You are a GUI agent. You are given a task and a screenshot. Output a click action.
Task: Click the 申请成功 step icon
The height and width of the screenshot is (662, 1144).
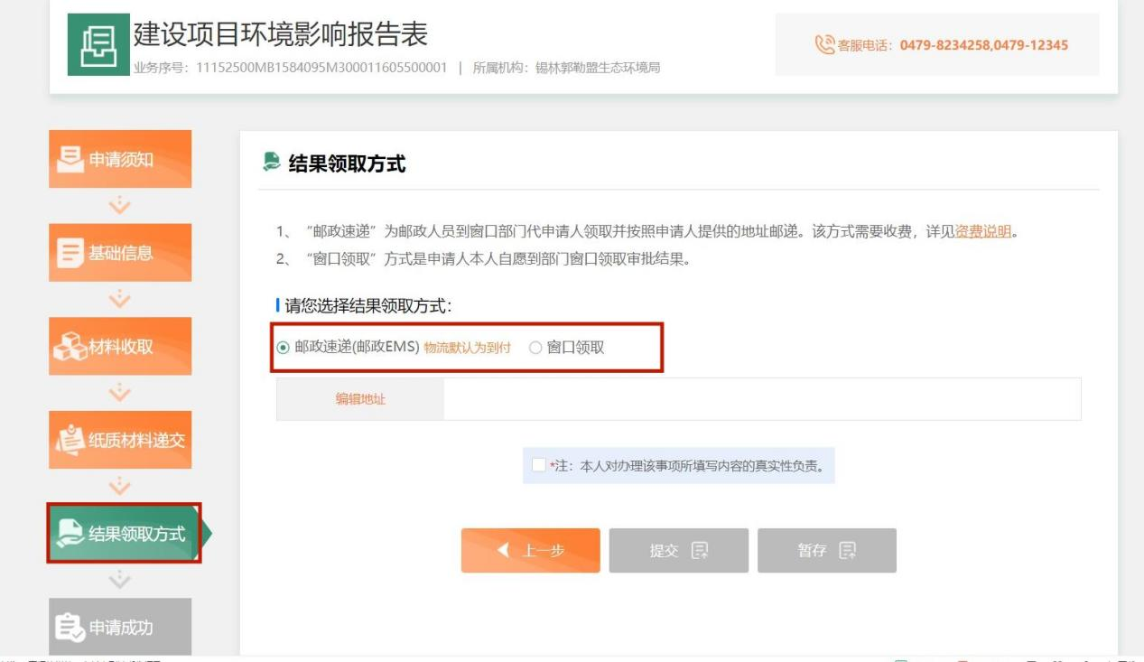click(x=69, y=628)
